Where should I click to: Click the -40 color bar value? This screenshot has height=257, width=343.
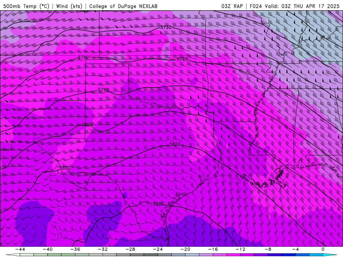(x=48, y=249)
